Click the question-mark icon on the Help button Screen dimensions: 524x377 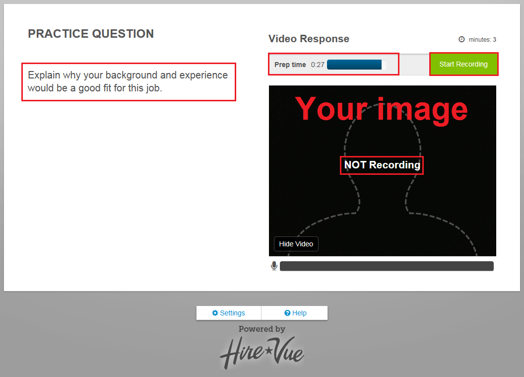[287, 313]
